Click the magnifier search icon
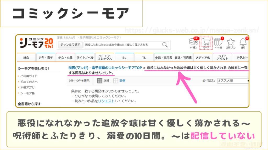Image resolution: width=268 pixels, height=150 pixels. (x=165, y=45)
